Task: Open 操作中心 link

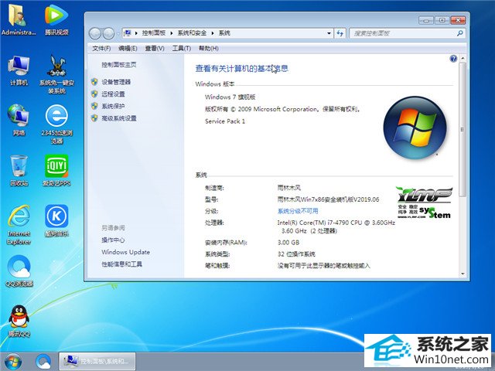Action: (x=113, y=240)
